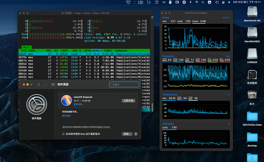Select htop process row PID 30274
This screenshot has height=162, width=264.
pyautogui.click(x=84, y=60)
